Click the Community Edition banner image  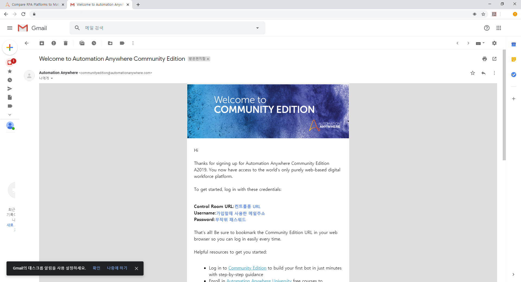(268, 111)
